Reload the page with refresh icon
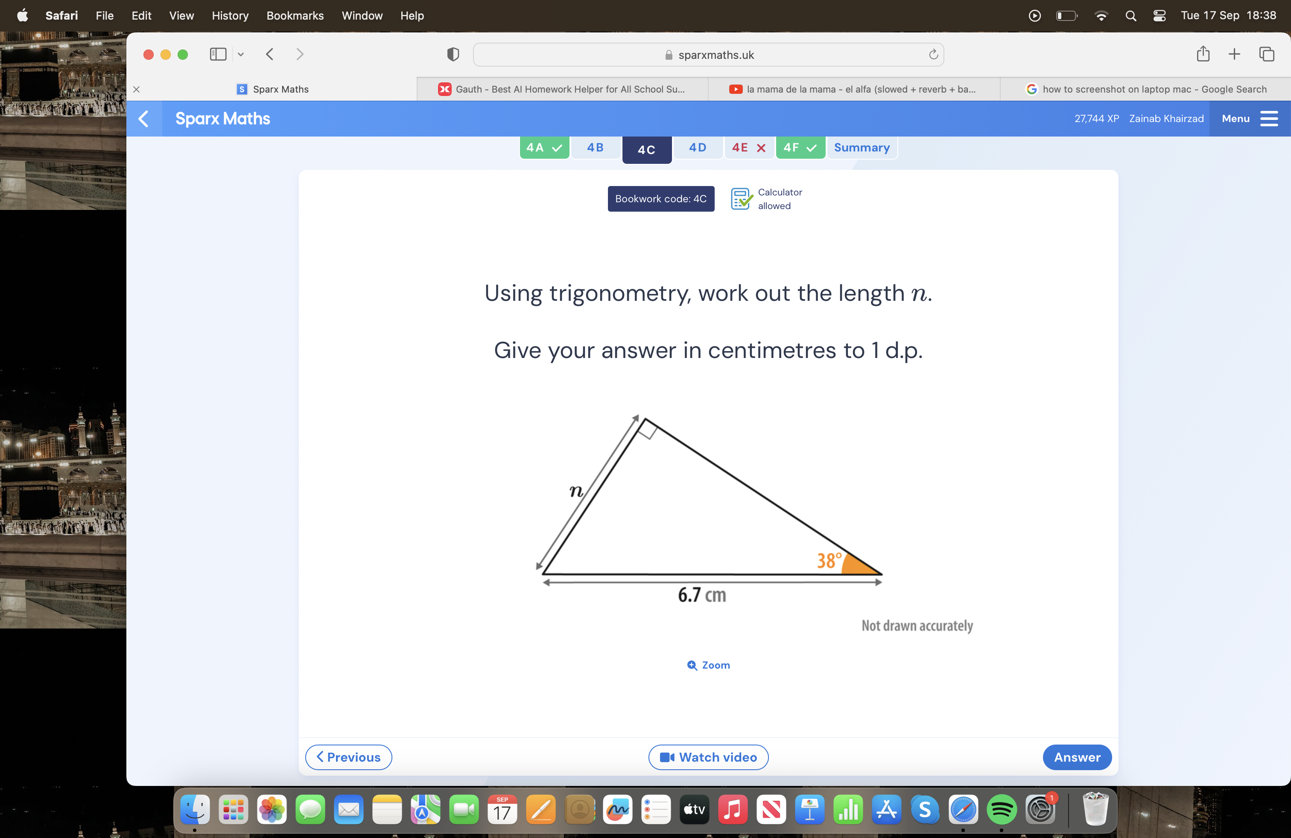The height and width of the screenshot is (838, 1291). [933, 54]
